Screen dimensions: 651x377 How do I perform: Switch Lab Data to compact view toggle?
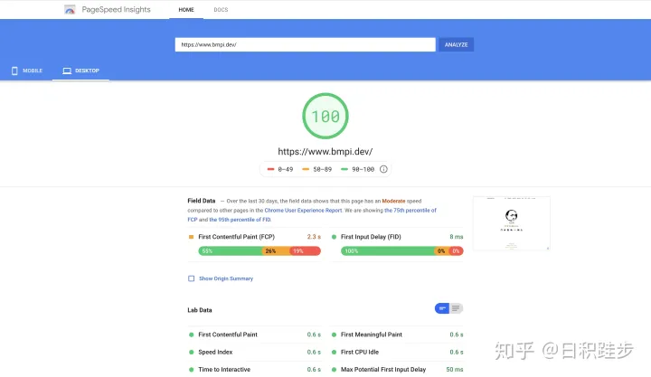(442, 308)
